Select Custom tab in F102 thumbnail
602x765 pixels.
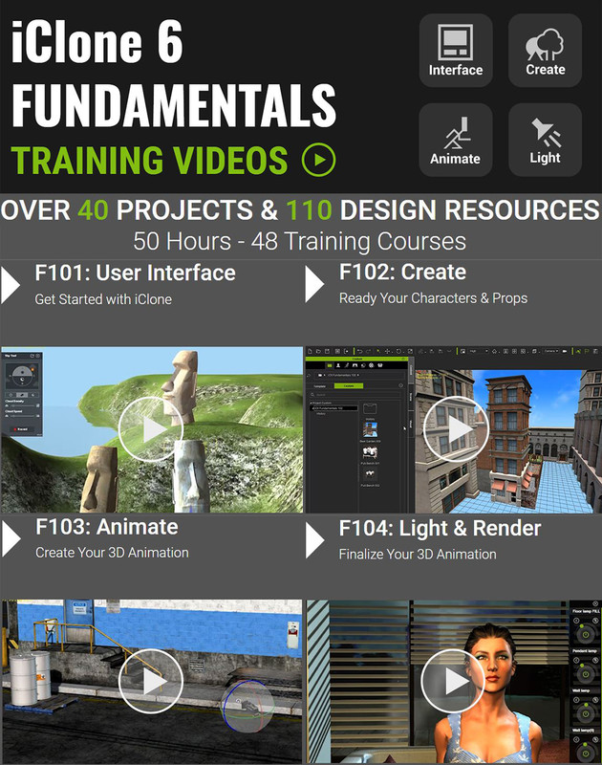point(349,386)
